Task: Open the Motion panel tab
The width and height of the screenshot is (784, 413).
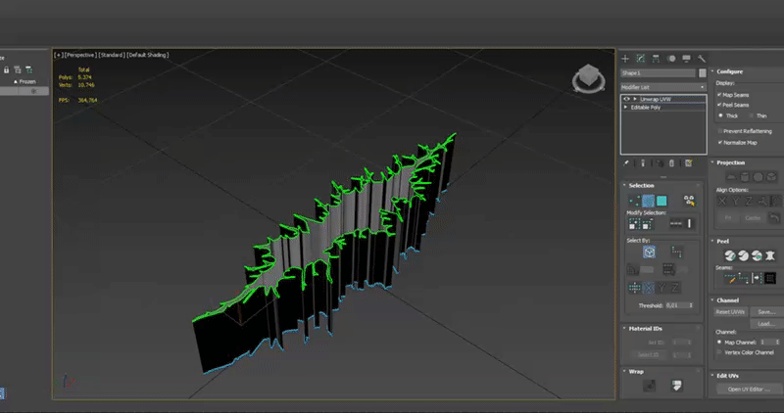Action: point(671,59)
